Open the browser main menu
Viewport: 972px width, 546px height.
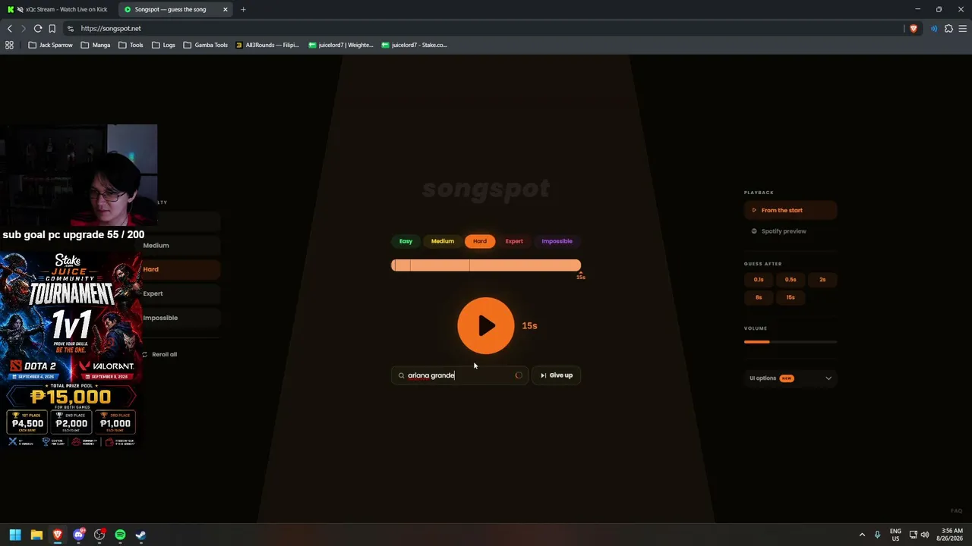tap(963, 28)
